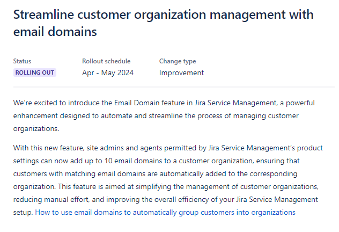The image size is (339, 232).
Task: Click the paragraph starting 'We're excited to introduce'
Action: (x=164, y=115)
